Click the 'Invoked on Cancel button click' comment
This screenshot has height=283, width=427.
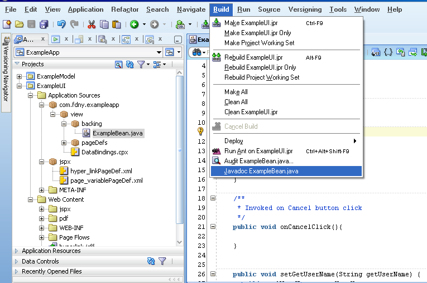304,208
